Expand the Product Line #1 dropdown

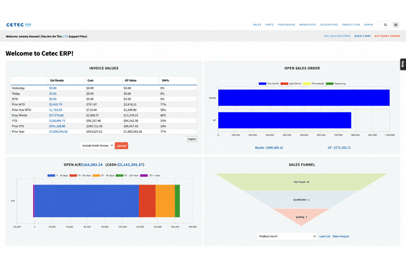tap(286, 236)
